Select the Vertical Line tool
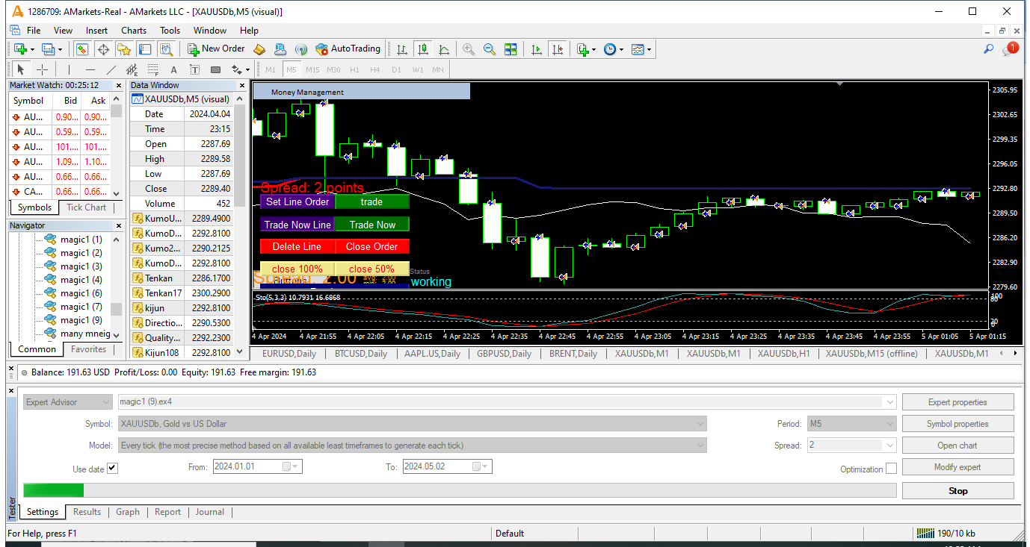Image resolution: width=1030 pixels, height=547 pixels. (69, 69)
